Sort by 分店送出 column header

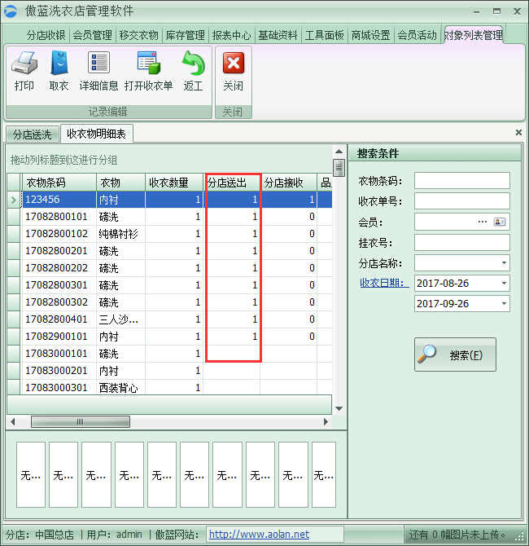tap(232, 183)
